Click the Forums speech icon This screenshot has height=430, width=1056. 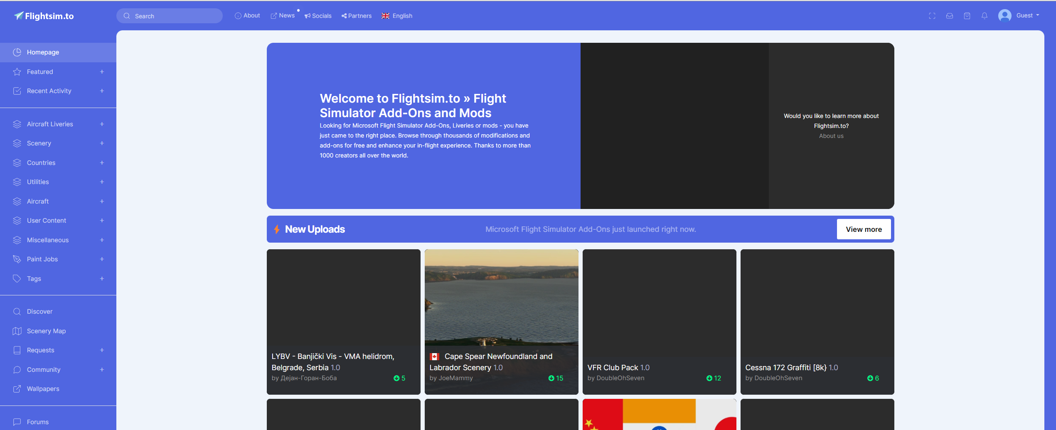[x=17, y=422]
